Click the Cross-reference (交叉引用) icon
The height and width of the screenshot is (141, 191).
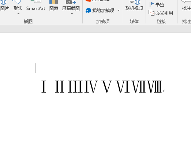point(151,13)
